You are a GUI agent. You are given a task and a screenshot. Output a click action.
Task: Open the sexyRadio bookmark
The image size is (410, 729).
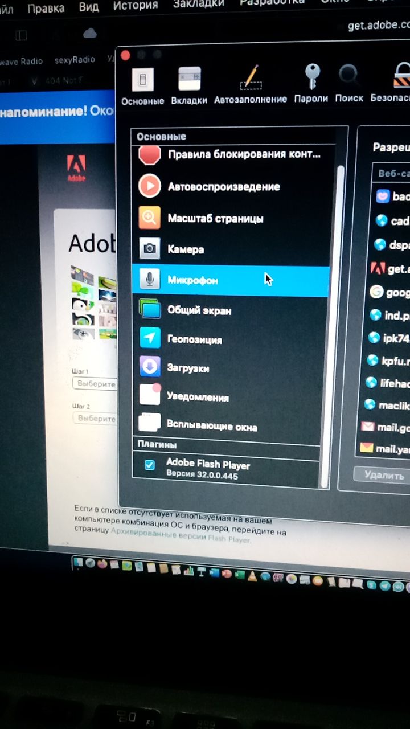click(75, 60)
